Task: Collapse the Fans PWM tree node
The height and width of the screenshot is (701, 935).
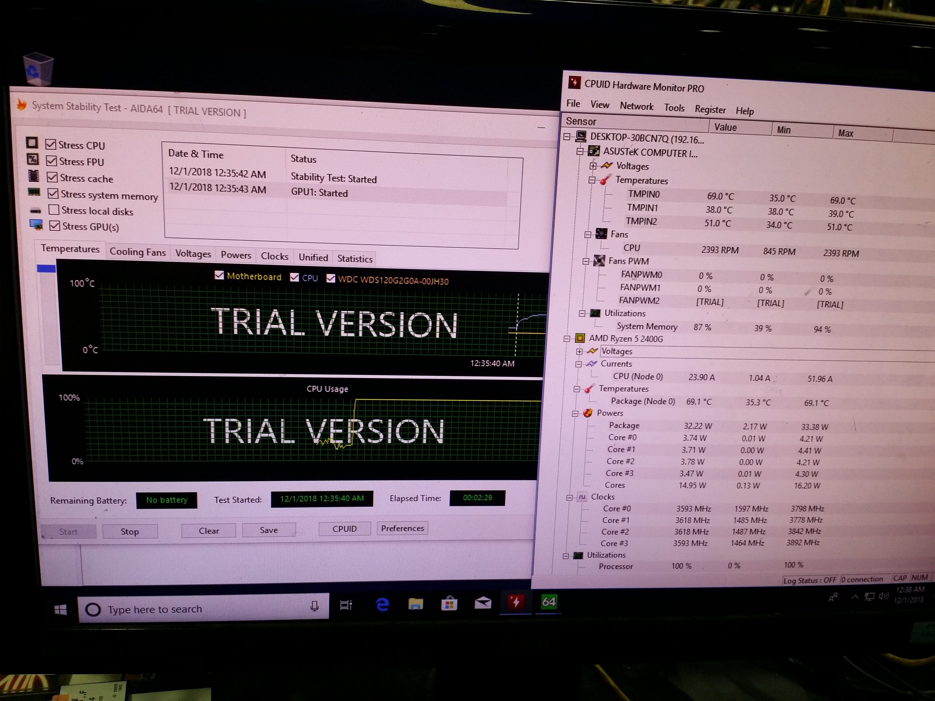Action: [586, 261]
